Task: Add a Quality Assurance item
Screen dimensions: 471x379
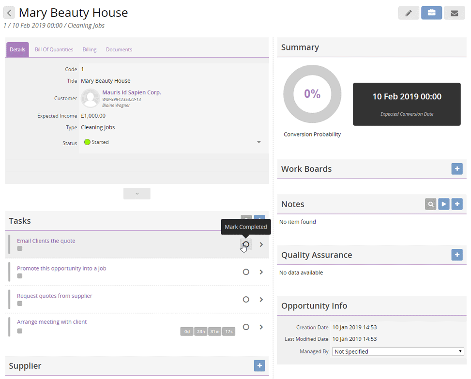Action: [456, 255]
